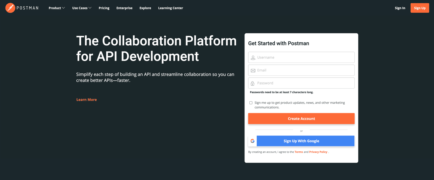This screenshot has width=434, height=180.
Task: Click the envelope icon in Email field
Action: [253, 70]
